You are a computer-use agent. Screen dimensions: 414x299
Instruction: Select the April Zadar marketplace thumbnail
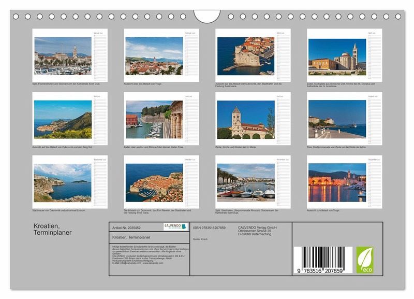(337, 55)
